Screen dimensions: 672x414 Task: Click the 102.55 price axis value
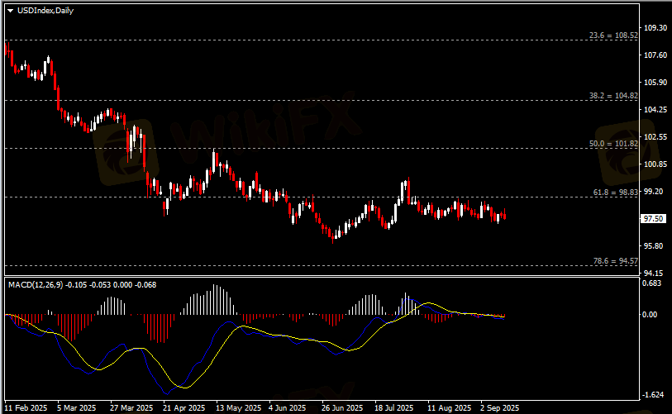tap(655, 137)
